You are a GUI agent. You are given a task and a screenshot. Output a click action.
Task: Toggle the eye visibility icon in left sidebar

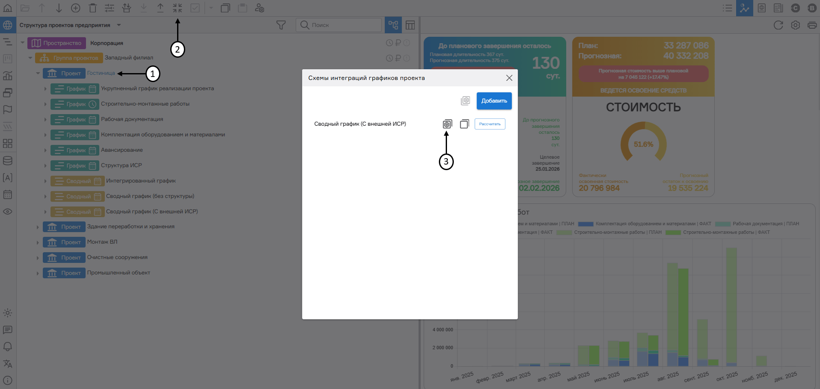pos(8,212)
